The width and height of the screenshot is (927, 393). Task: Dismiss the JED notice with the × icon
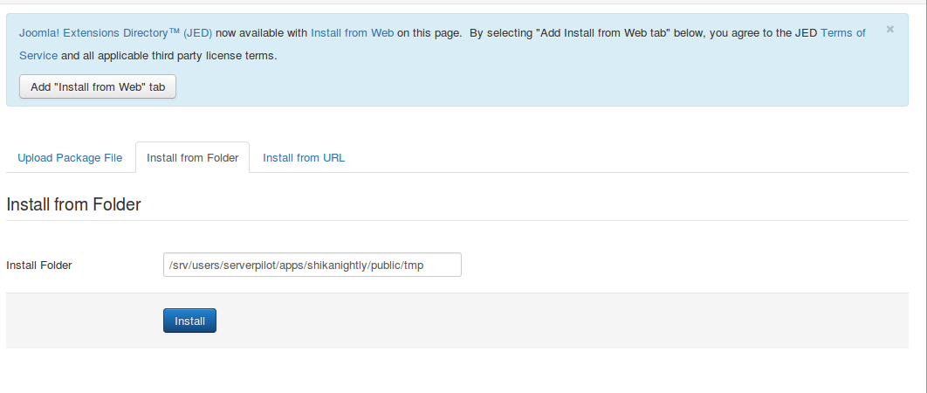(889, 29)
